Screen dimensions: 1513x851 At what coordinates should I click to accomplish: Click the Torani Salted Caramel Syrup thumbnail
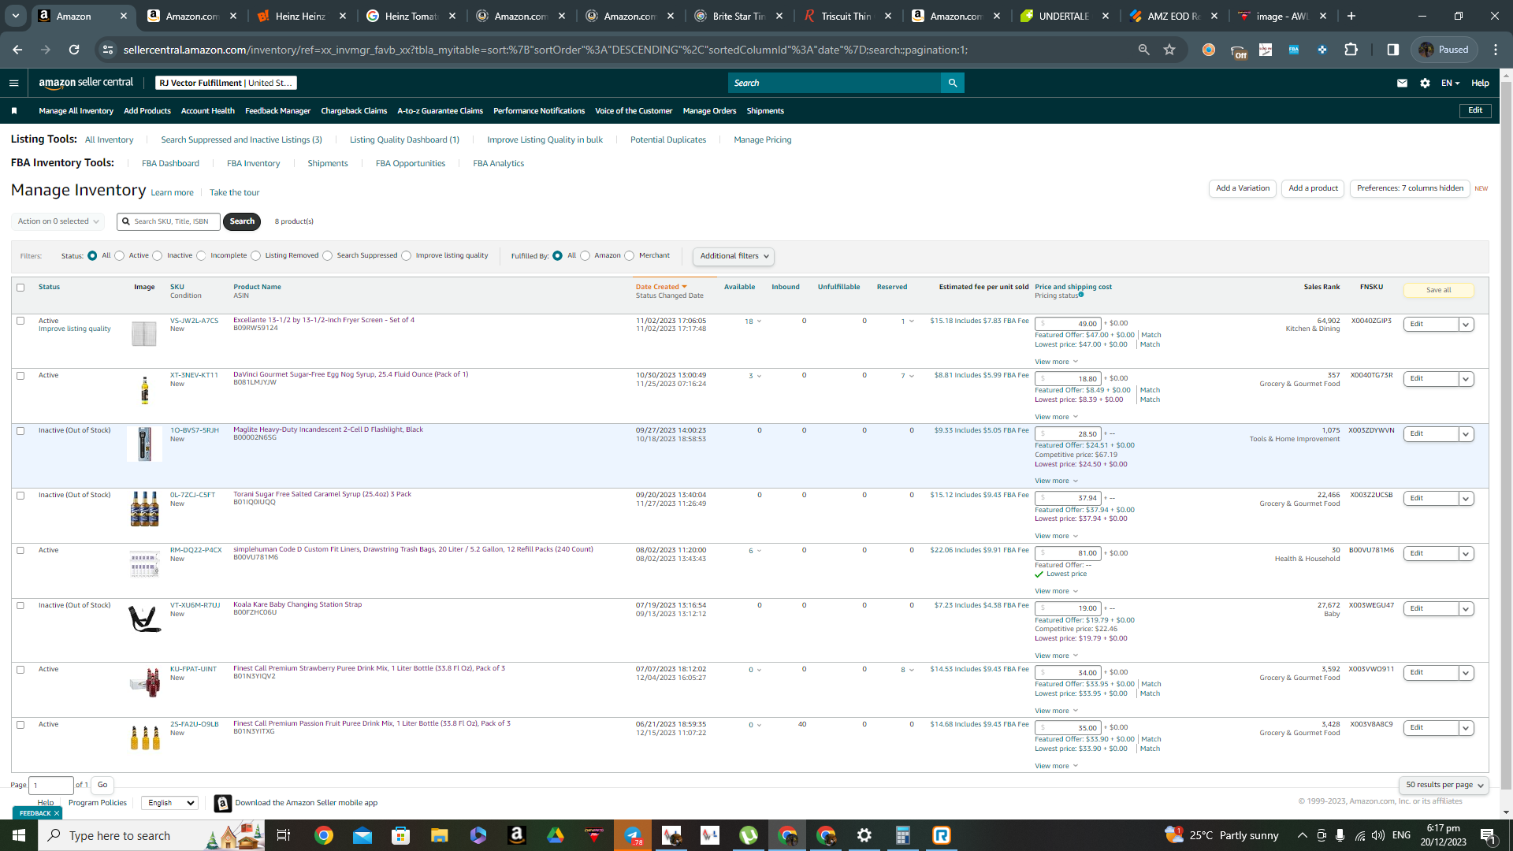144,509
